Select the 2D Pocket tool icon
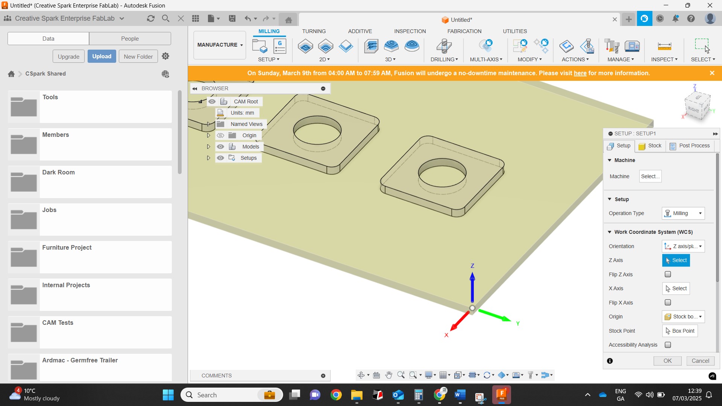This screenshot has width=722, height=406. [x=326, y=46]
